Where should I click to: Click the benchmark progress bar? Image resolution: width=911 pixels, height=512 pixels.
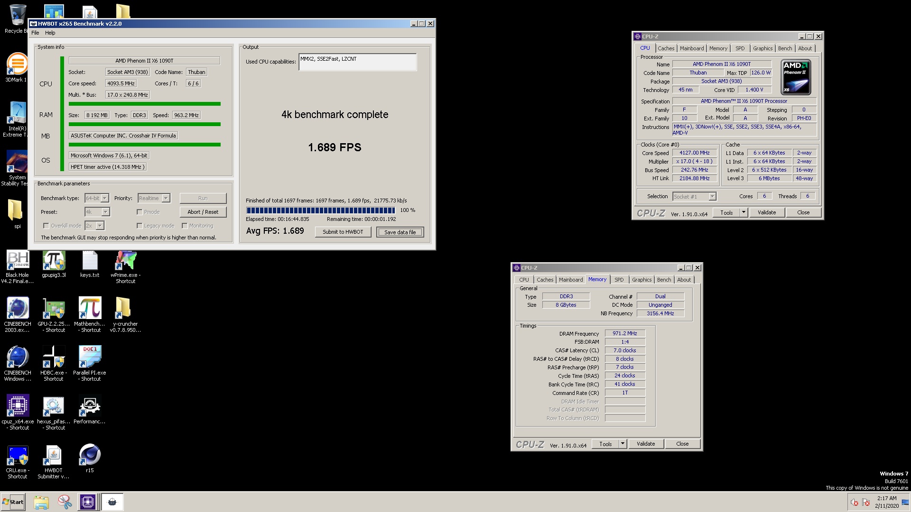click(320, 210)
